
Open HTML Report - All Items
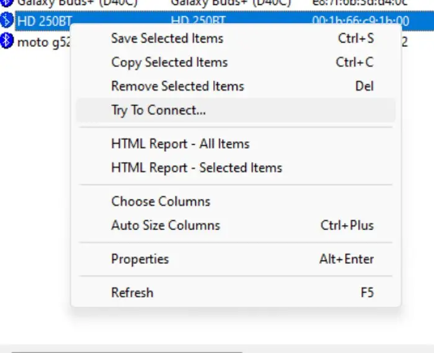point(236,144)
